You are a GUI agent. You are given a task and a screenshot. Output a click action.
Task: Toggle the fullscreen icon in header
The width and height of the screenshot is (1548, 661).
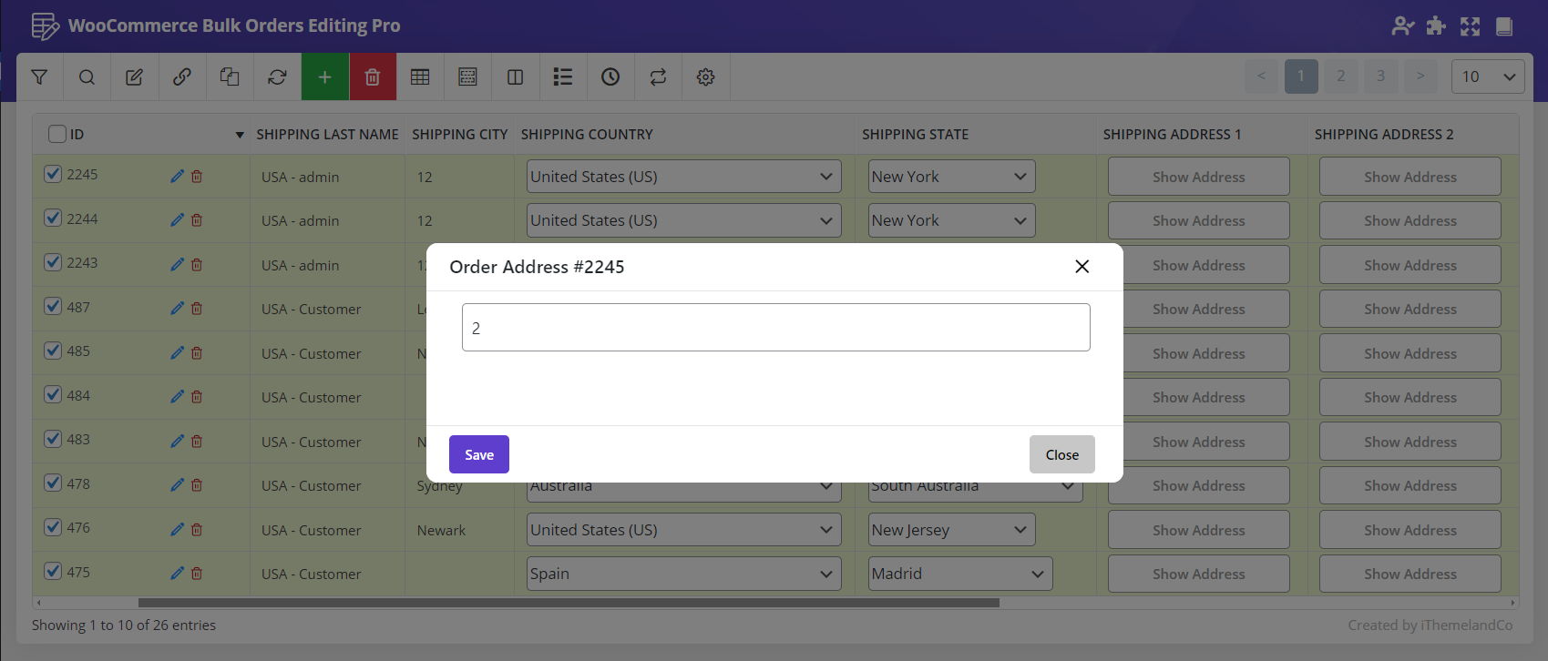[x=1470, y=26]
